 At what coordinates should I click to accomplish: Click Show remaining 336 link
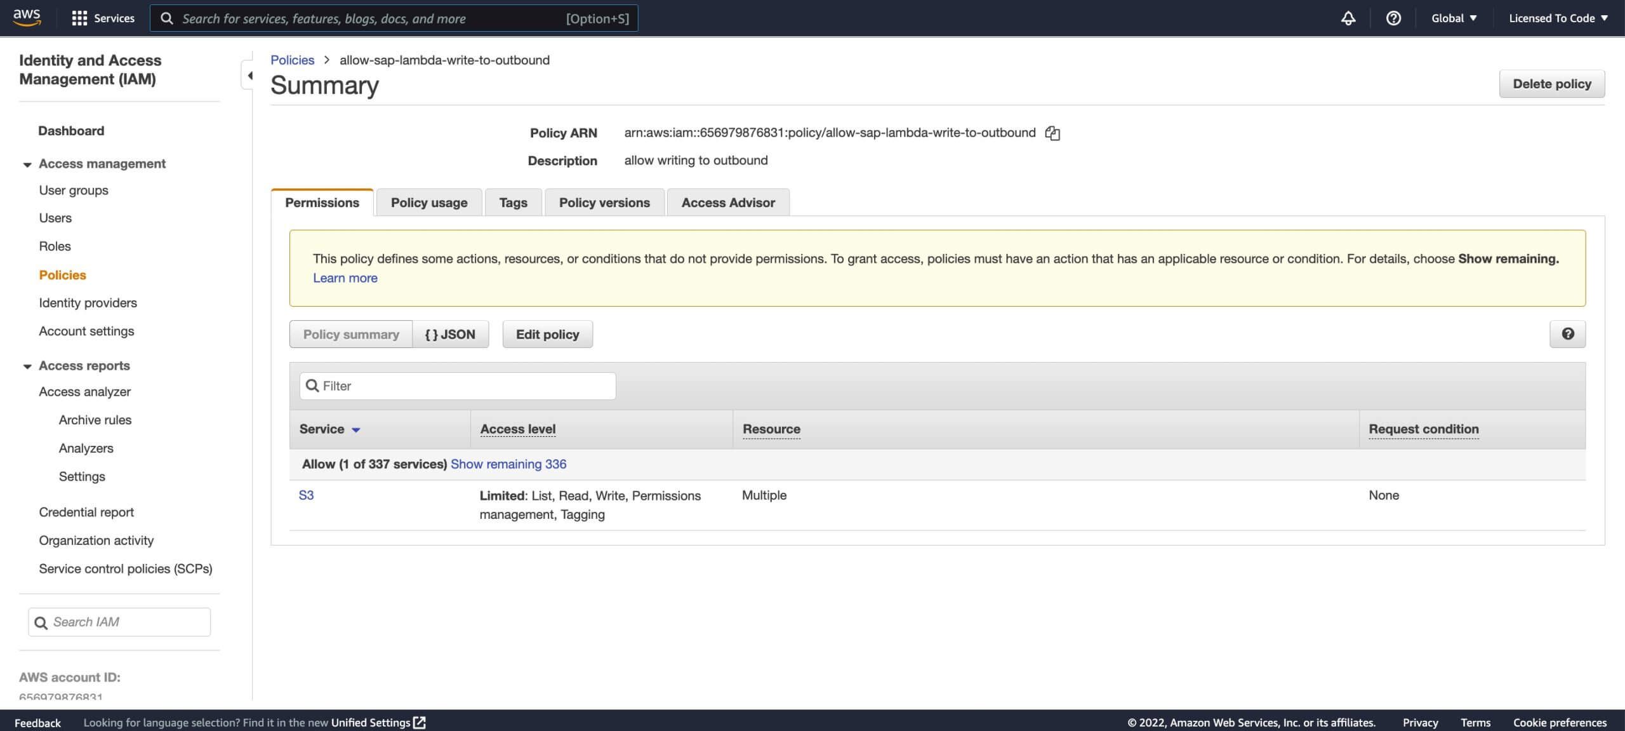pyautogui.click(x=508, y=464)
